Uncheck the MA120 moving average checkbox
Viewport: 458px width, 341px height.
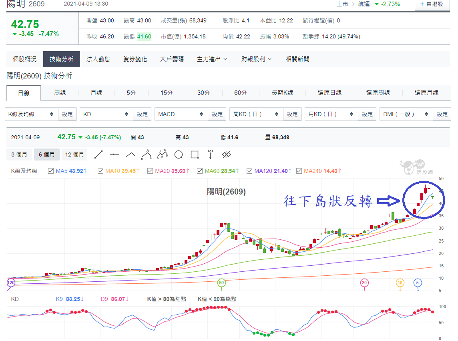pos(249,171)
